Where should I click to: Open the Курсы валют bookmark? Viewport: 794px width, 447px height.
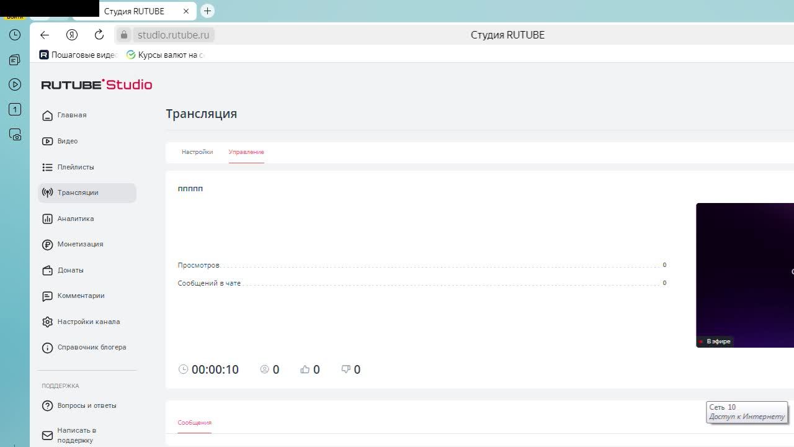[x=165, y=55]
